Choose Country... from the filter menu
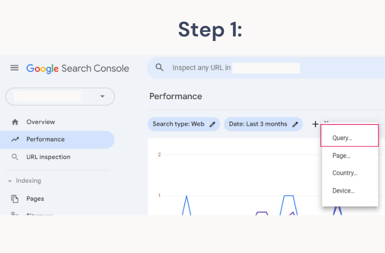Screen dimensions: 385x253 [350, 173]
